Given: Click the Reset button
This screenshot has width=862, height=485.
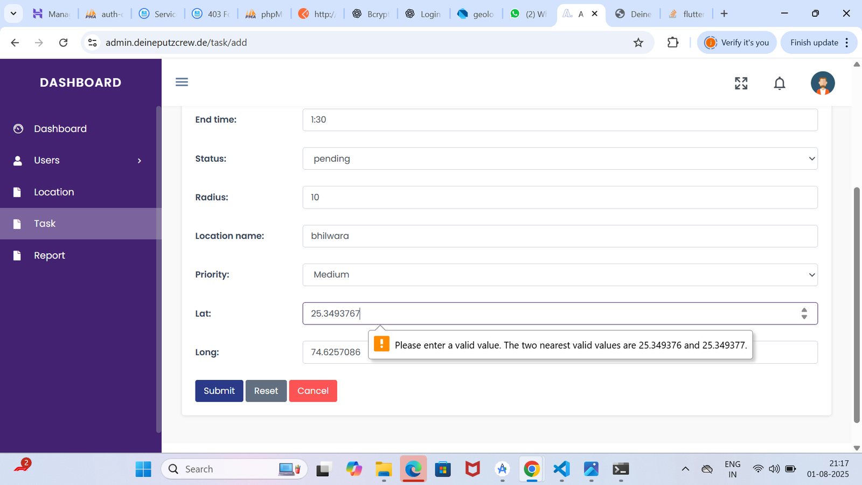Looking at the screenshot, I should (266, 391).
